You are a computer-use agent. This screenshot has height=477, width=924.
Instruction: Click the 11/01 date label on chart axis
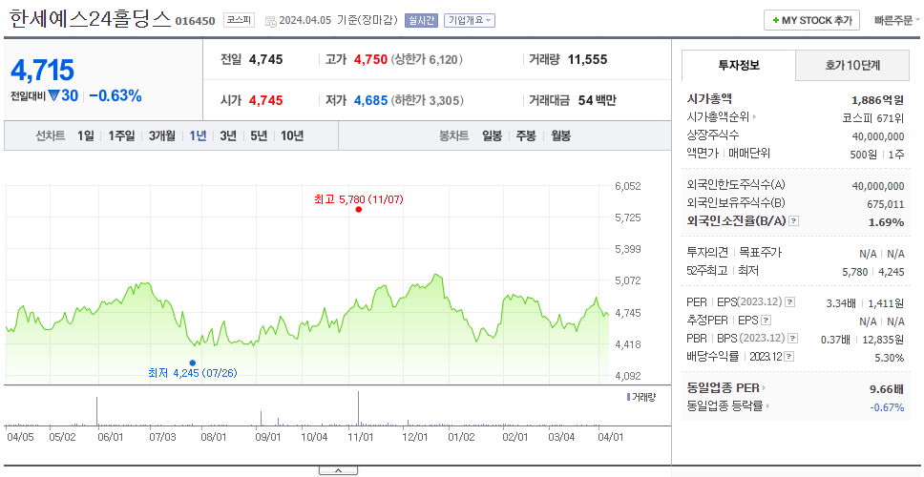[x=361, y=437]
